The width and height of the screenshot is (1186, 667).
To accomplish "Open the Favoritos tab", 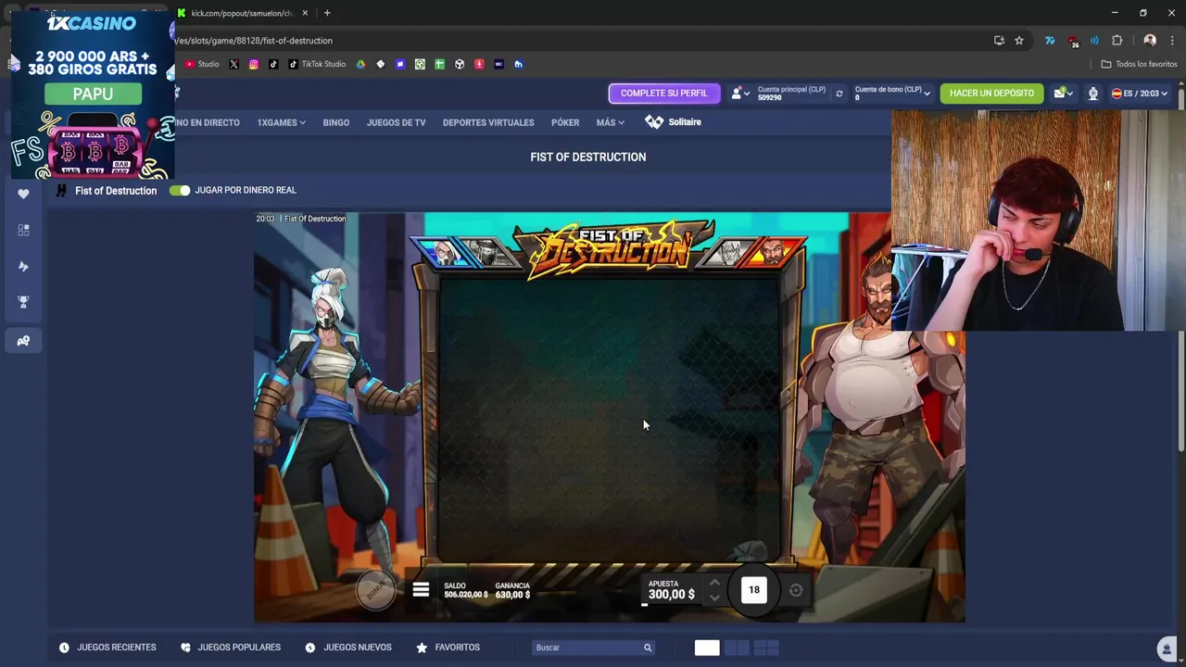I will (x=448, y=648).
